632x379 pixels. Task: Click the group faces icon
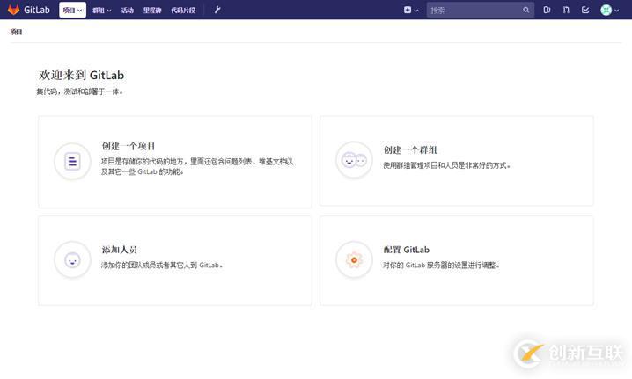[354, 160]
